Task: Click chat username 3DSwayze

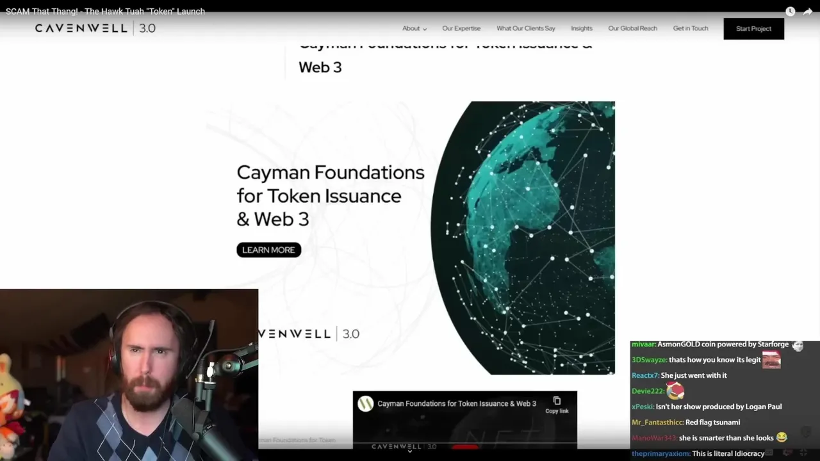Action: click(649, 360)
